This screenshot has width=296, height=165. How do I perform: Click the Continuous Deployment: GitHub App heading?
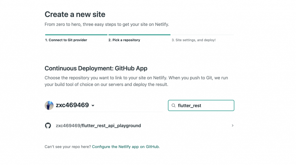pos(96,68)
